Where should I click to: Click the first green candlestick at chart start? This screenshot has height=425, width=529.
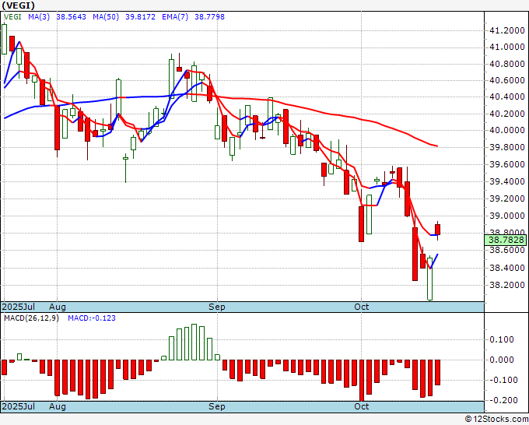click(x=4, y=39)
